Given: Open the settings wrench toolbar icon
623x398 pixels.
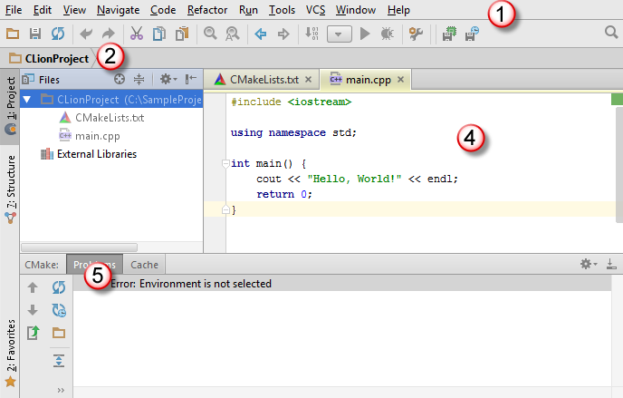Looking at the screenshot, I should [417, 34].
